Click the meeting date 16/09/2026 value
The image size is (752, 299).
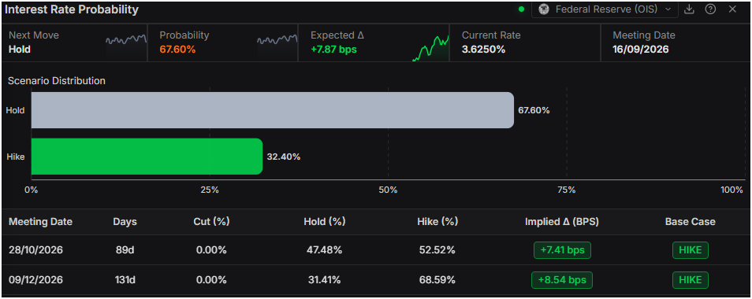pos(641,50)
